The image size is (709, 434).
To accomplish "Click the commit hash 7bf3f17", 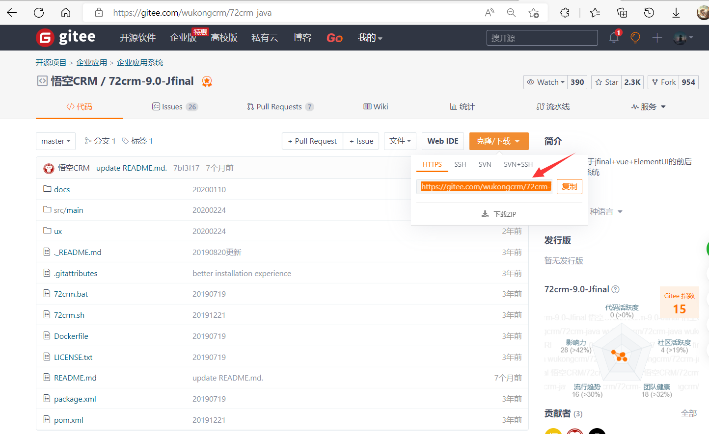I will [x=186, y=168].
